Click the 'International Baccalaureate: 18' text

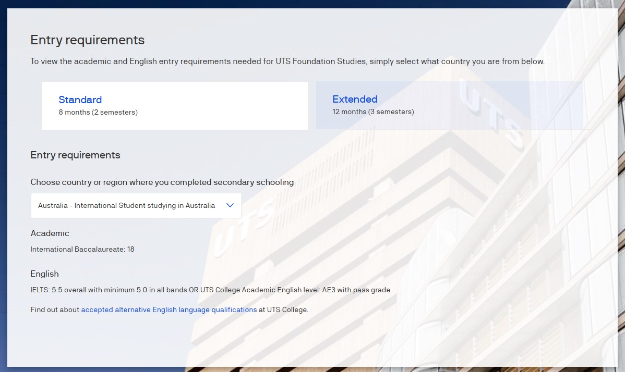[x=82, y=249]
